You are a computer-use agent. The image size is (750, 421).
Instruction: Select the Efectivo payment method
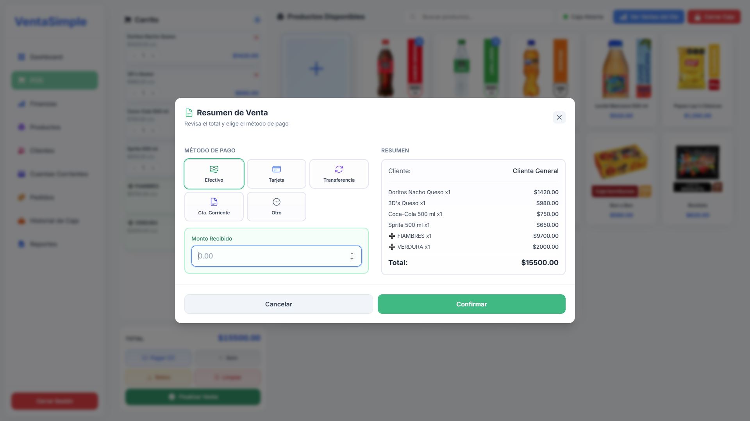coord(214,173)
